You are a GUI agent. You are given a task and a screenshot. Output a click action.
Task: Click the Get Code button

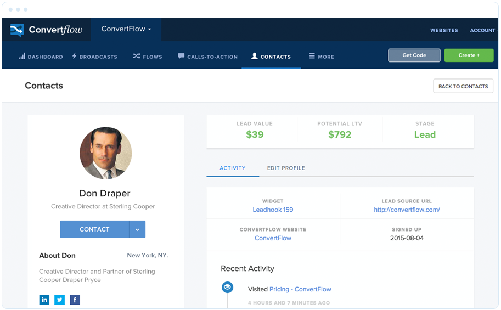pos(414,55)
